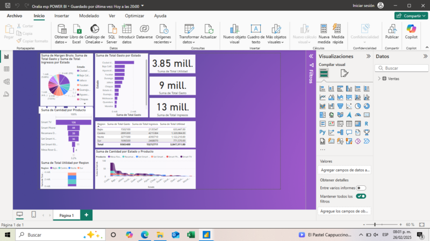Open the Compartir dropdown button

(410, 16)
